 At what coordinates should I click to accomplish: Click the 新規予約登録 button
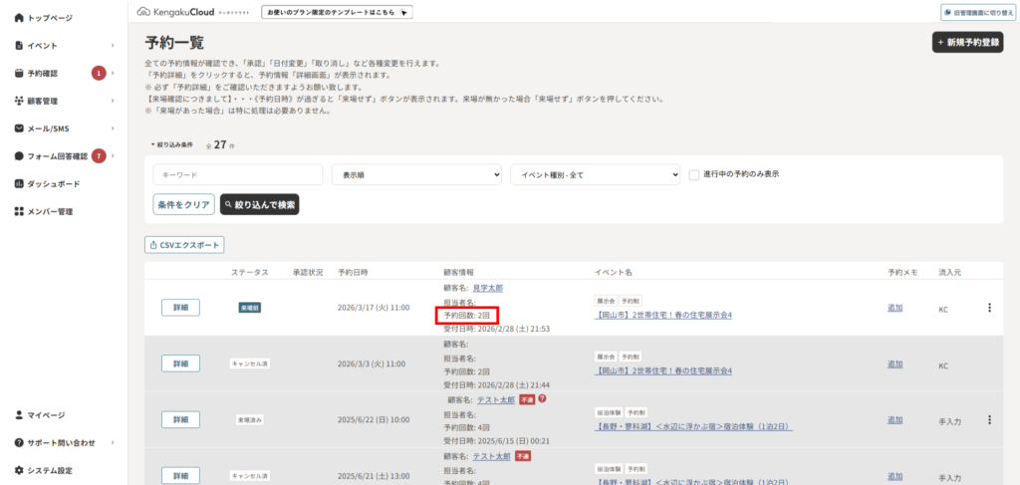[967, 42]
